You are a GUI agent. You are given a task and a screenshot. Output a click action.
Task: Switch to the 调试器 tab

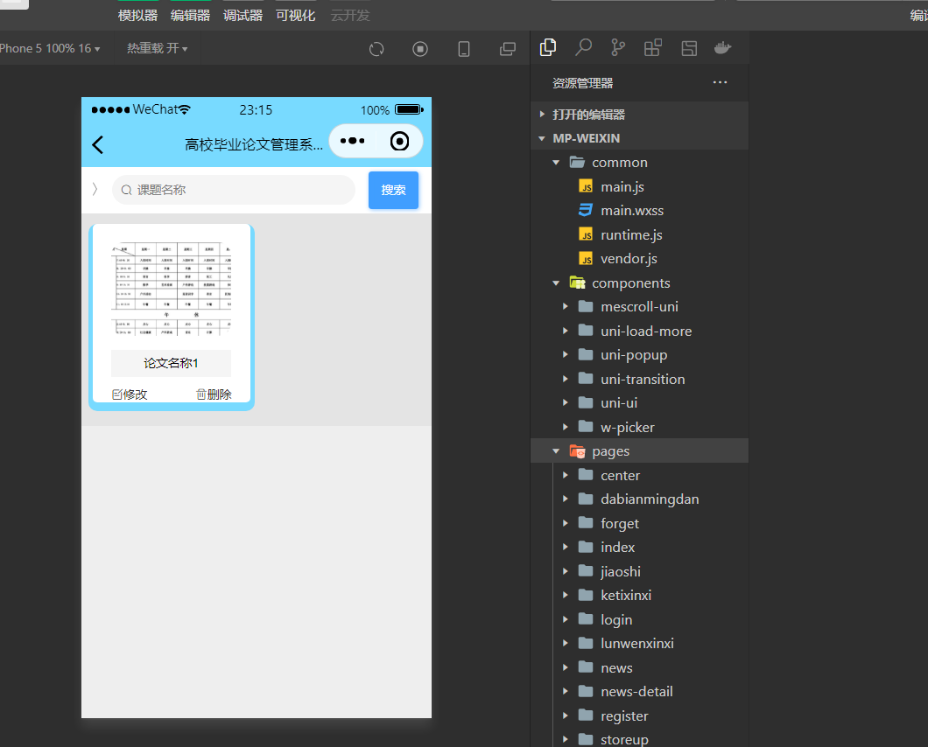(x=243, y=16)
